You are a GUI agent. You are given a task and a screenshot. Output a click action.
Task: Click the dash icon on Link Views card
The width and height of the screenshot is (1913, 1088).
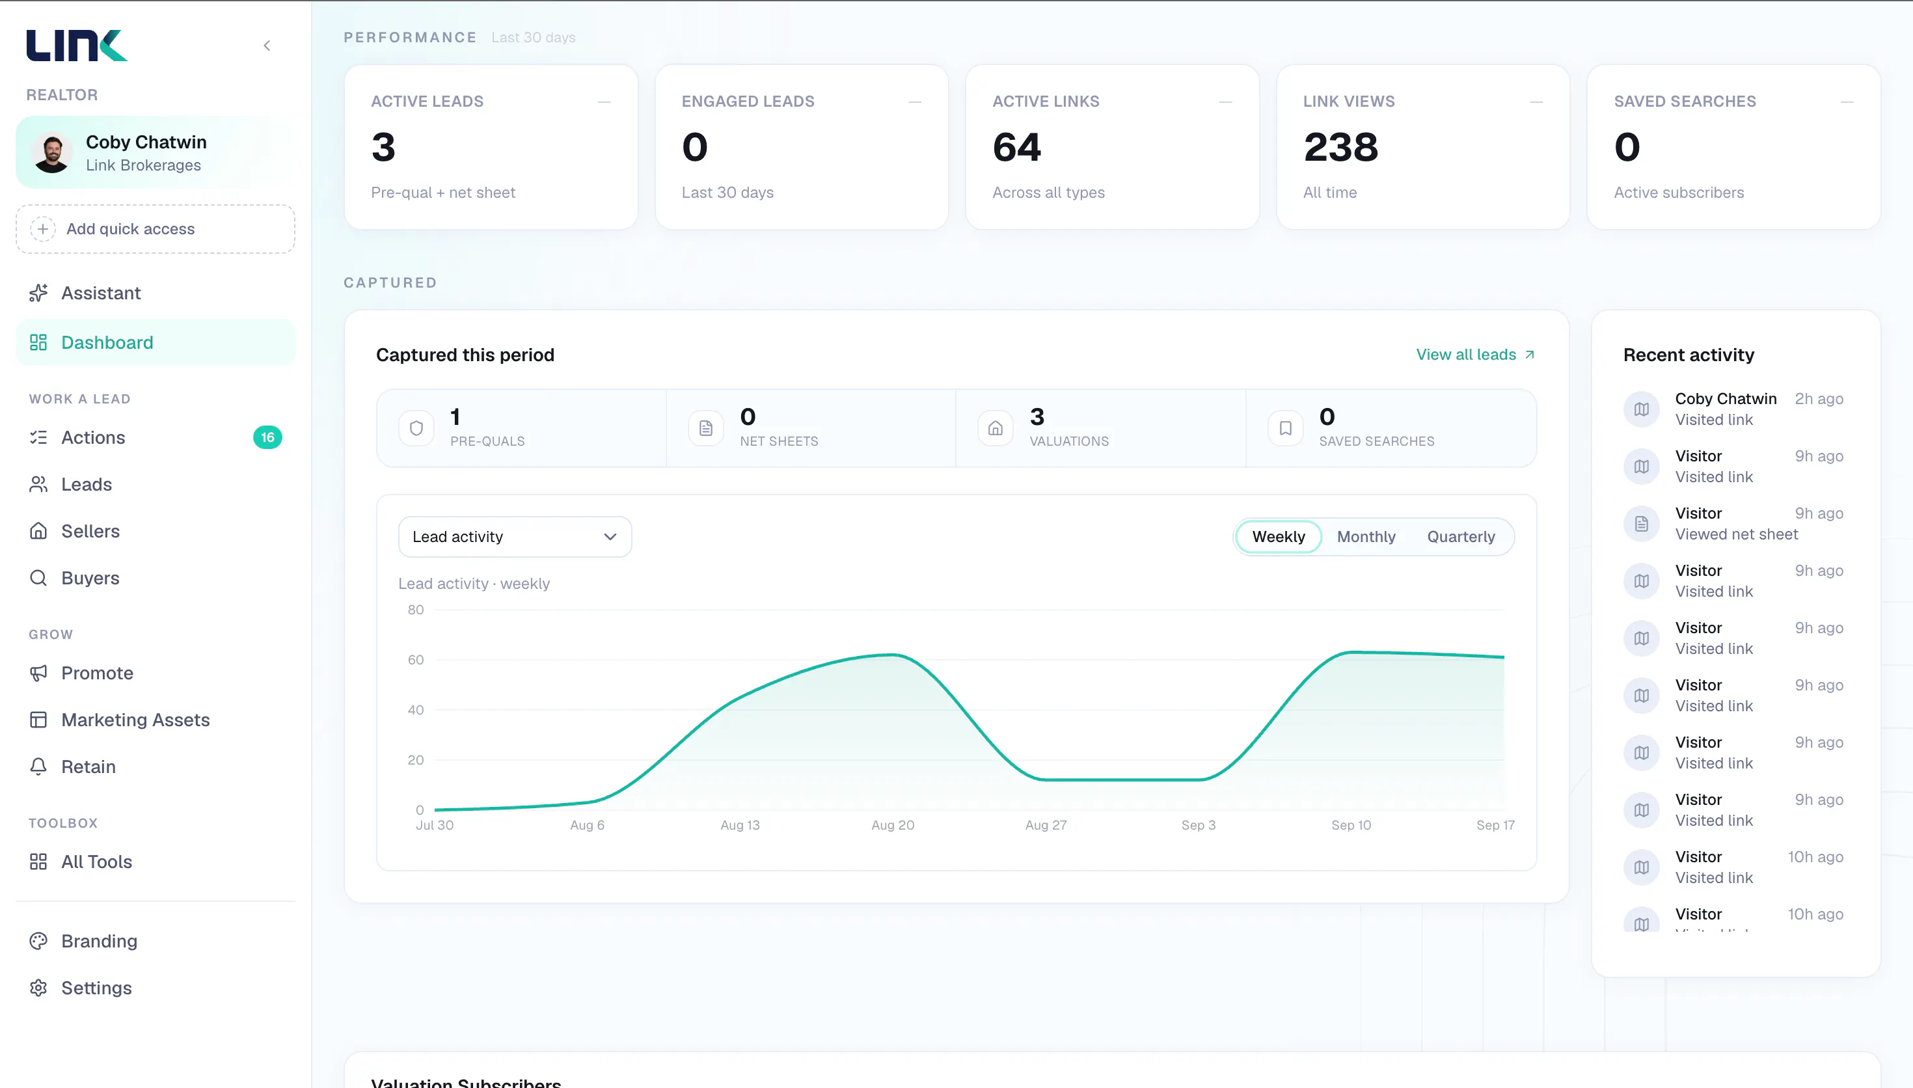pos(1536,102)
